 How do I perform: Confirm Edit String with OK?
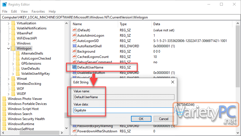pyautogui.click(x=141, y=119)
